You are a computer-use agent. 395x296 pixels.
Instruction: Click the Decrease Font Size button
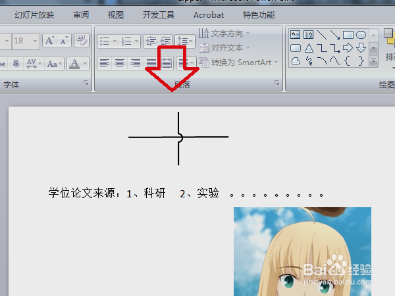click(64, 40)
